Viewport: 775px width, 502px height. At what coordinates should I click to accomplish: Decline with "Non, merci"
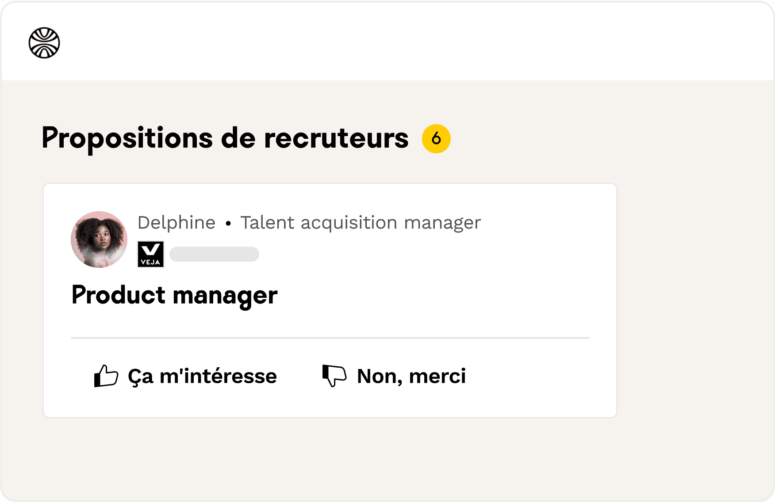coord(411,376)
